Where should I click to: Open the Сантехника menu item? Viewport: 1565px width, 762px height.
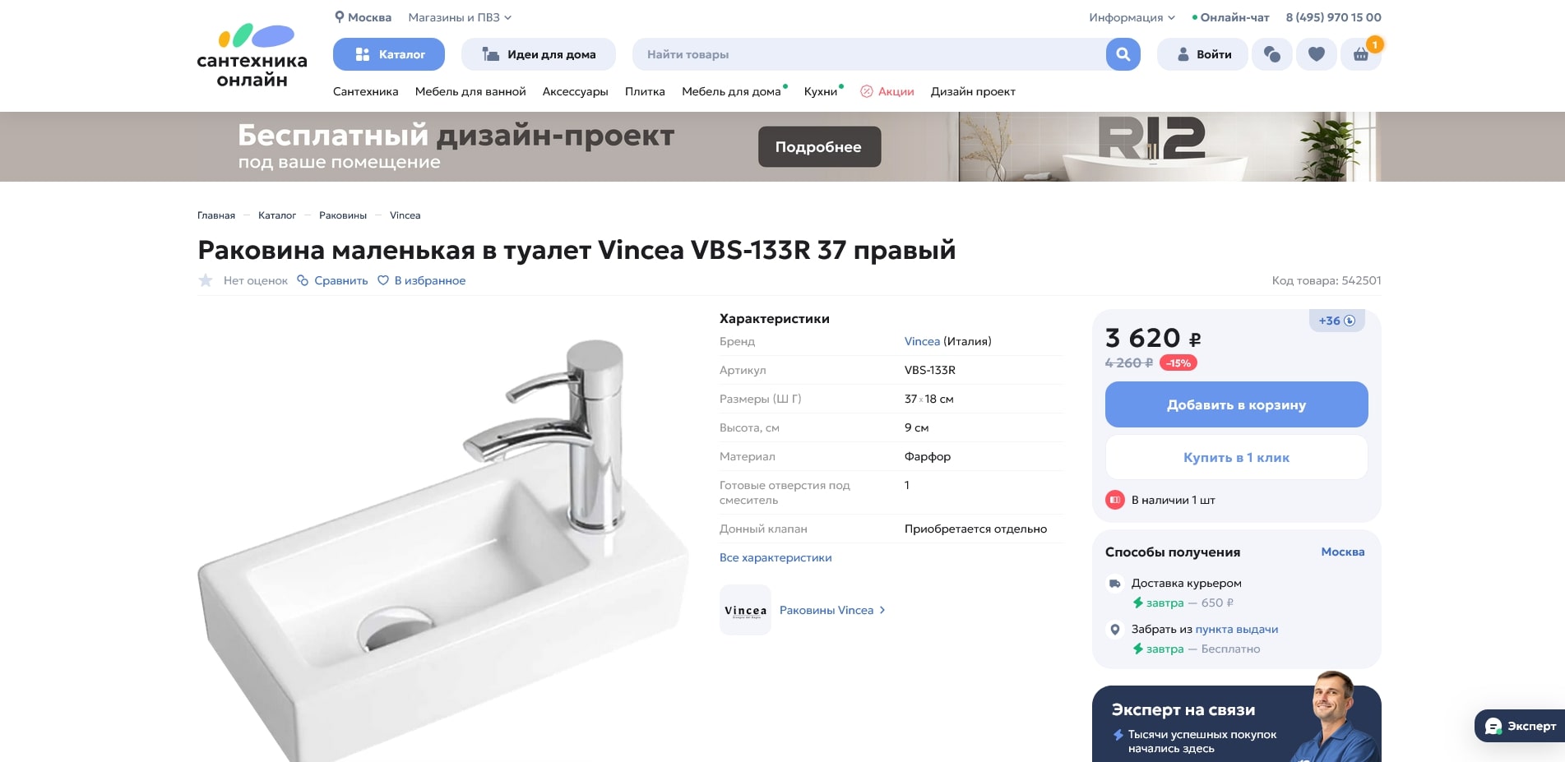[365, 91]
